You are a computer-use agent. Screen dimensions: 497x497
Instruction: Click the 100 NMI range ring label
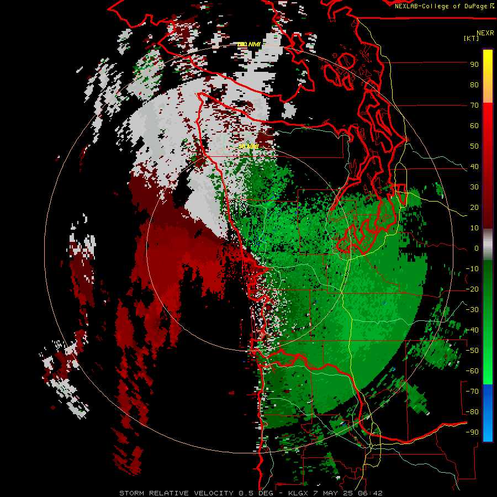pos(249,44)
